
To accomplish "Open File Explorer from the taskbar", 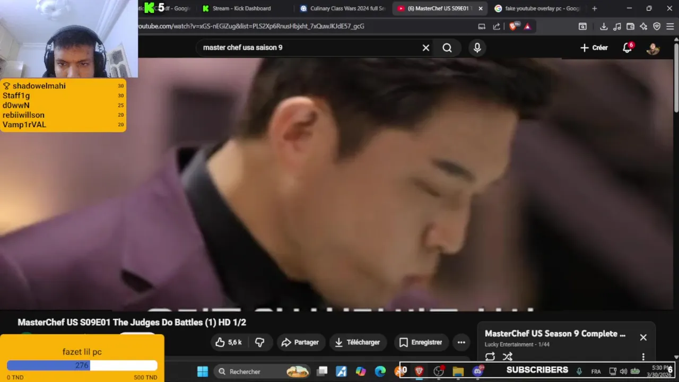I will click(458, 371).
